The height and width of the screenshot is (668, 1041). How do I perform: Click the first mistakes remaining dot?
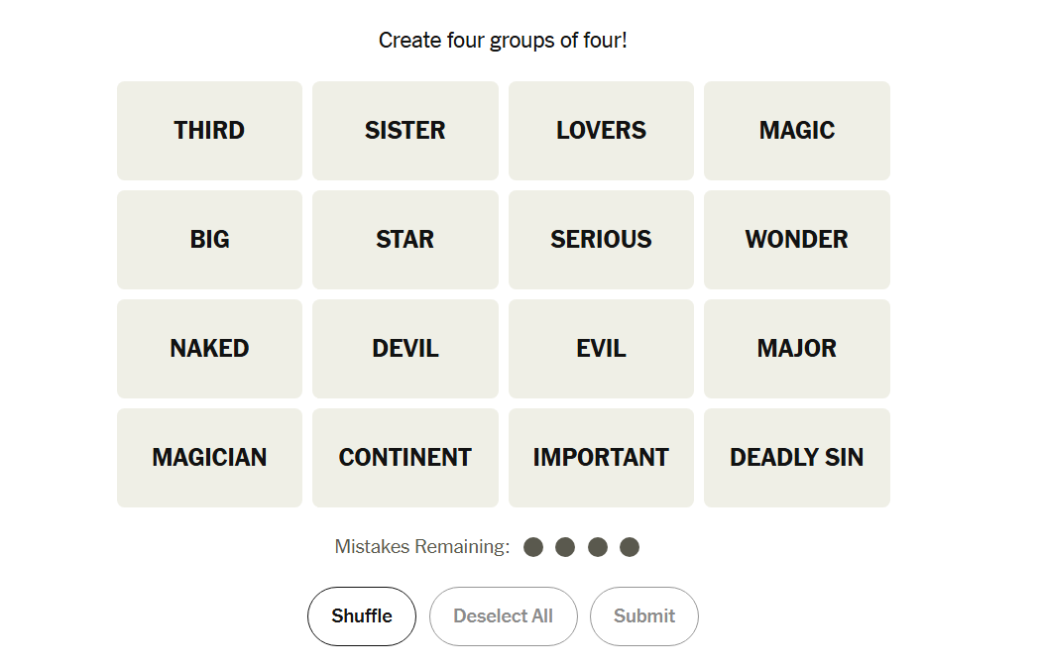(x=533, y=547)
